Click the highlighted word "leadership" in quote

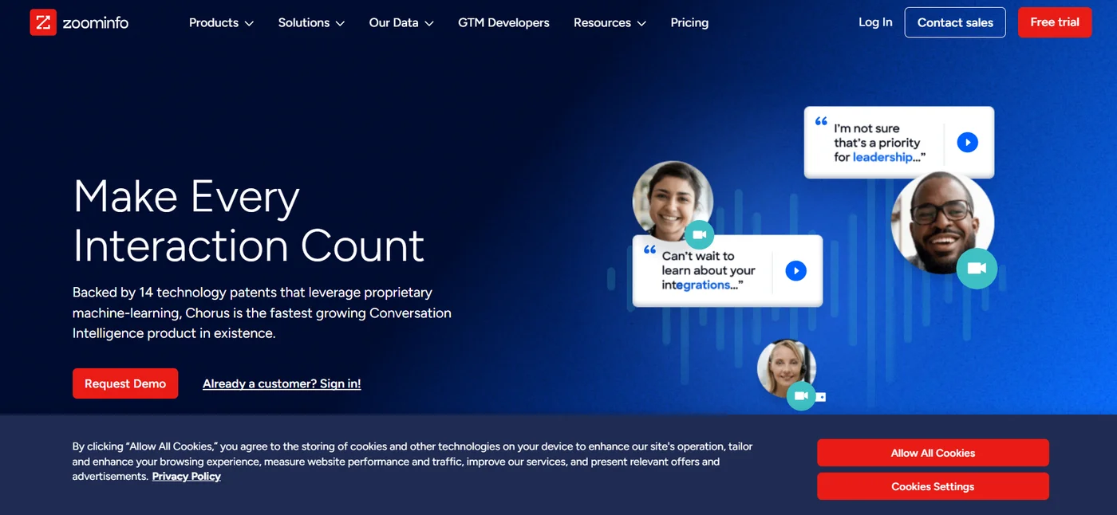pyautogui.click(x=882, y=157)
